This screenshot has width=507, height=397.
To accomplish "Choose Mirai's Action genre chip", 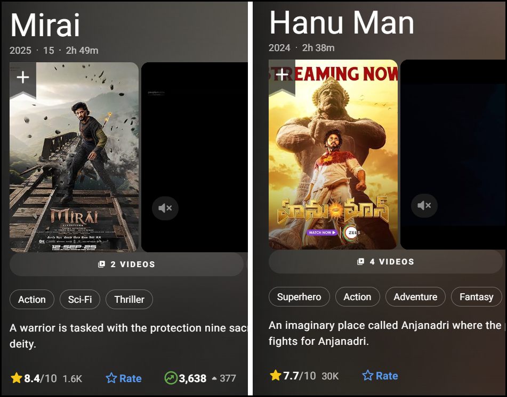I will click(31, 300).
